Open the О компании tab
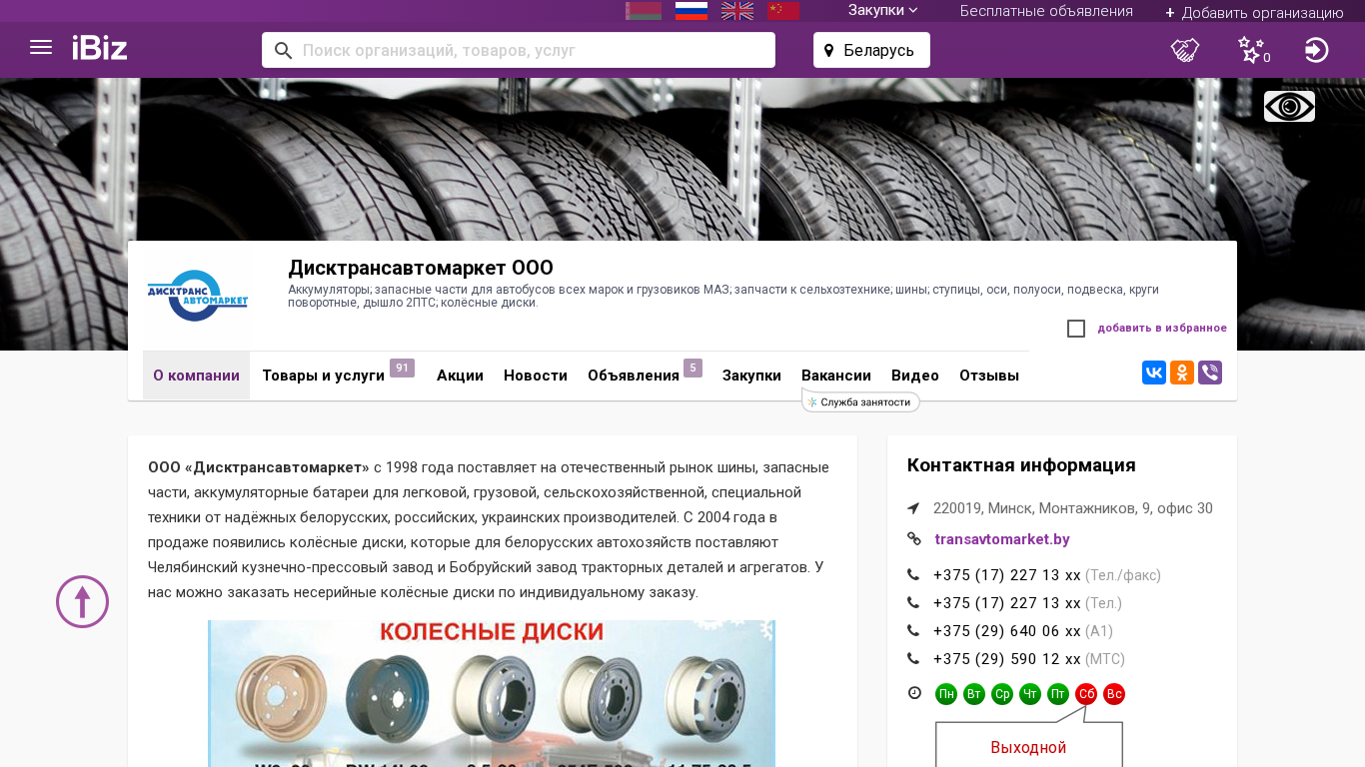The height and width of the screenshot is (767, 1365). point(196,376)
